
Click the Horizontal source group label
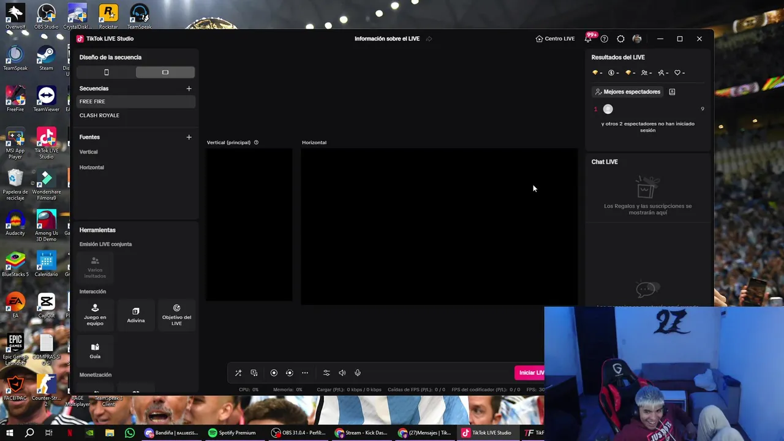tap(91, 167)
